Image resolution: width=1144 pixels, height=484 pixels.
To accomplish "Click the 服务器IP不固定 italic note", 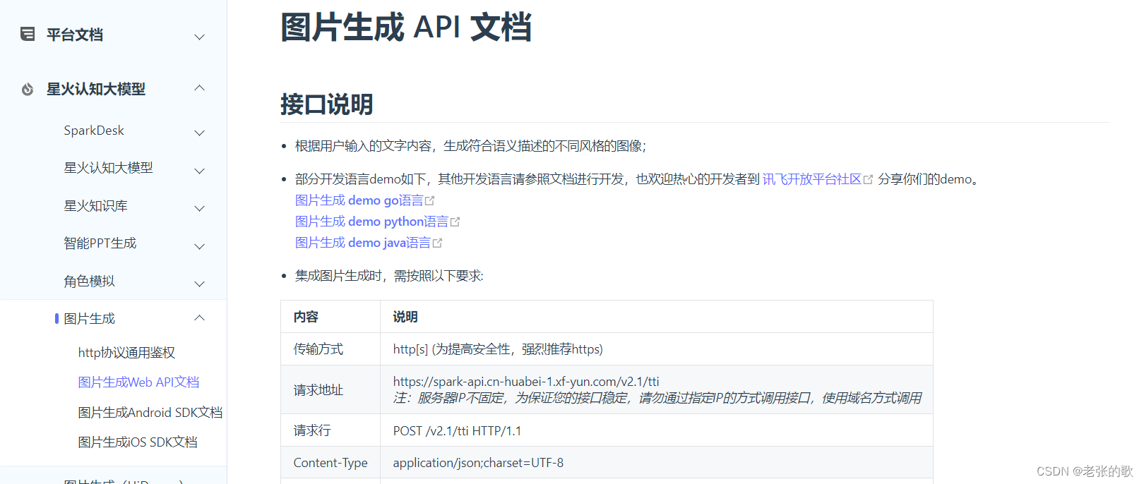I will click(657, 398).
